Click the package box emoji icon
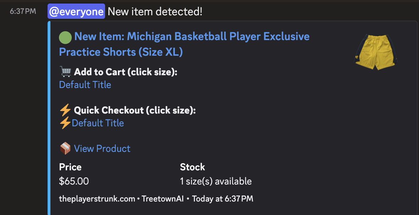This screenshot has height=215, width=419. pos(65,149)
